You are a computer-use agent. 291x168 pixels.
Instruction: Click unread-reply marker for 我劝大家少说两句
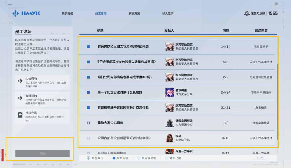(88, 123)
